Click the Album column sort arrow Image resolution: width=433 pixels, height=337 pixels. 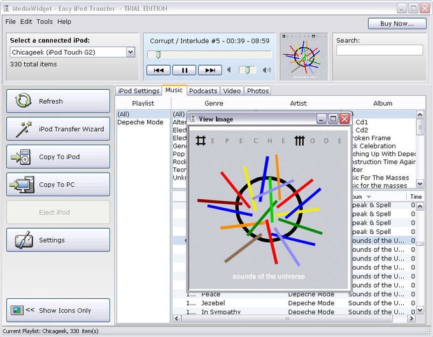coord(369,197)
